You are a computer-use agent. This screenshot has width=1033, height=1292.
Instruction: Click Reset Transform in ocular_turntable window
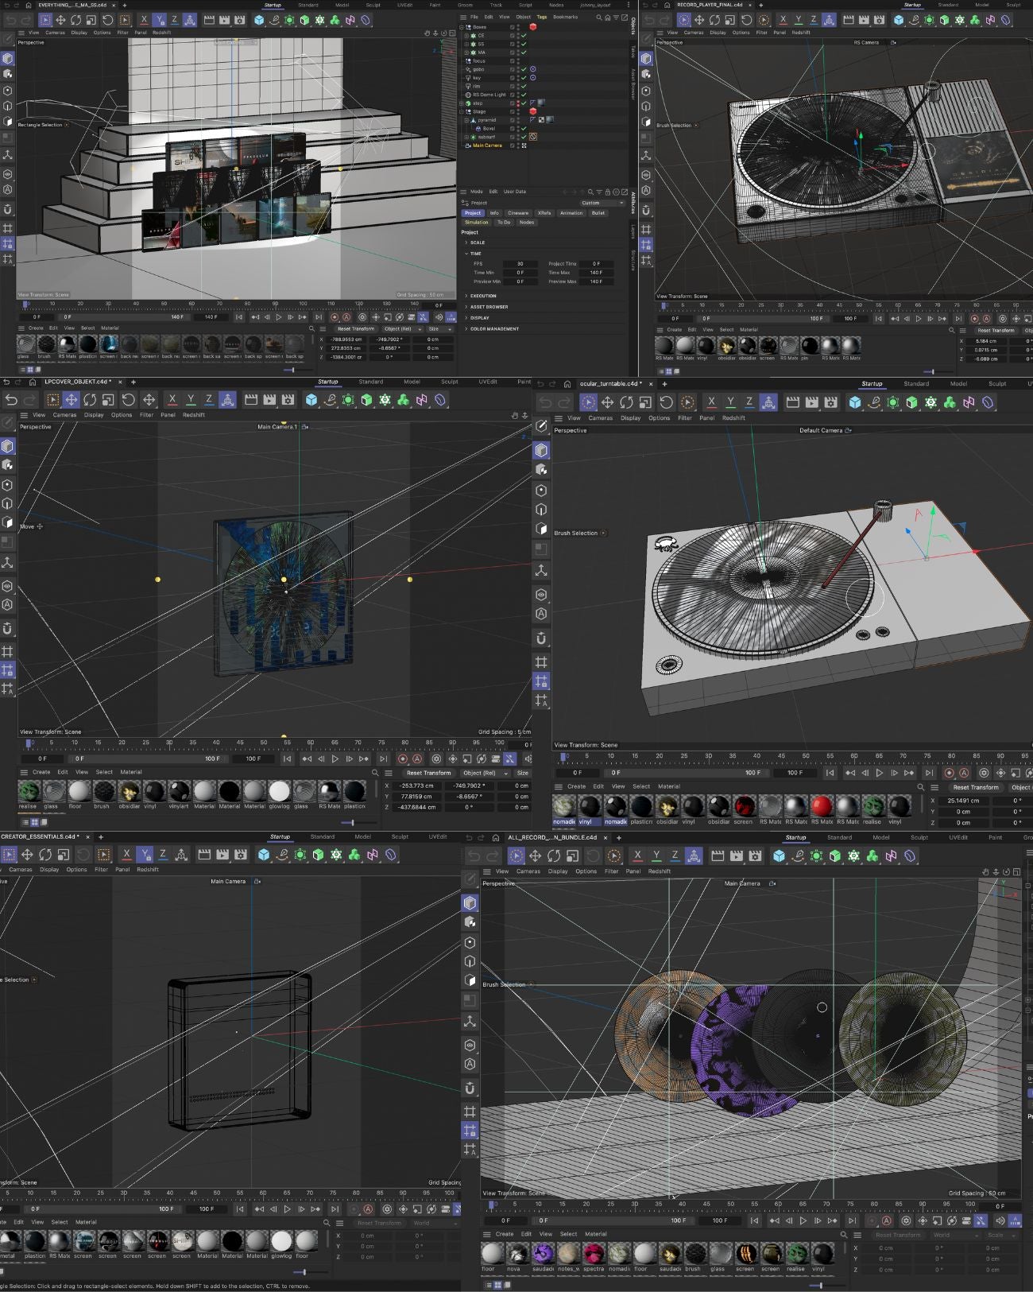point(975,787)
